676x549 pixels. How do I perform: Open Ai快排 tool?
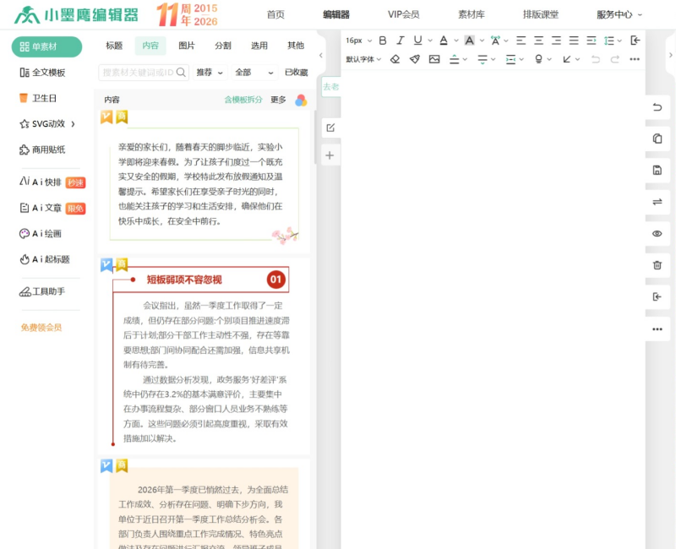pyautogui.click(x=52, y=182)
